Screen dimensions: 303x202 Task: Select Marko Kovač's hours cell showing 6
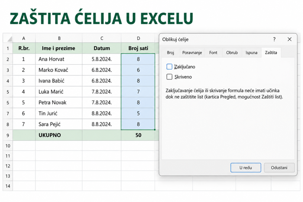[138, 70]
